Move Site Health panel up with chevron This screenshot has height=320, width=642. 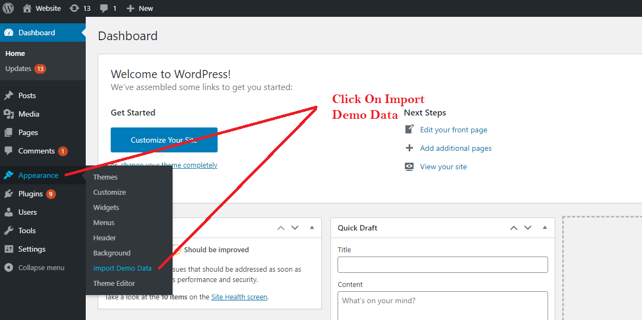(281, 228)
